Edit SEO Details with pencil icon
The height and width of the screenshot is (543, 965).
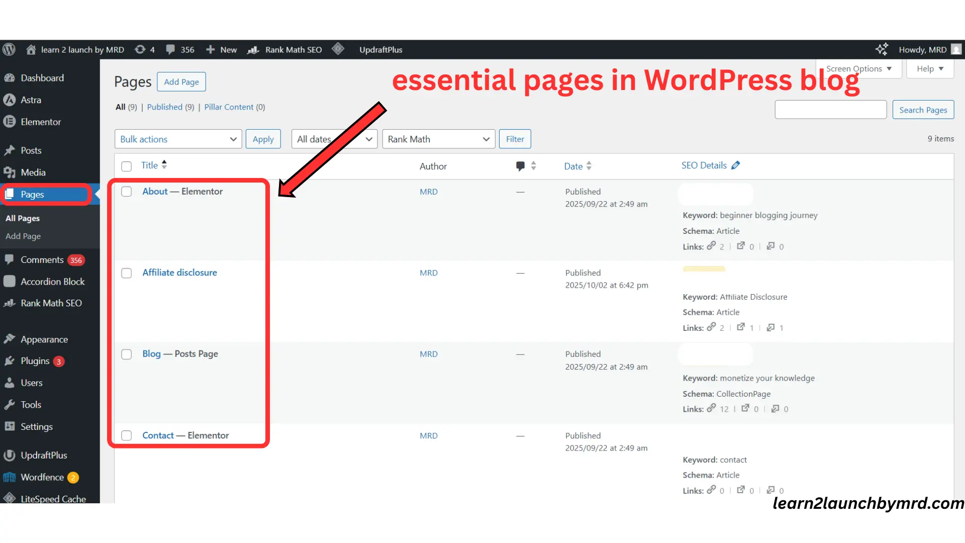point(736,165)
